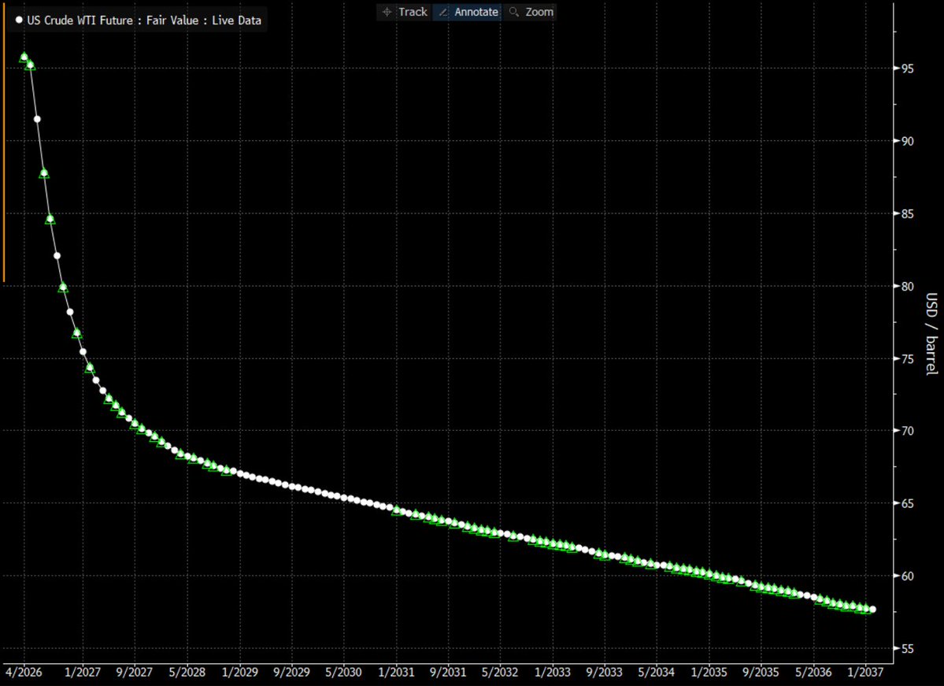Click the 5/2034 x-axis label

coord(656,672)
